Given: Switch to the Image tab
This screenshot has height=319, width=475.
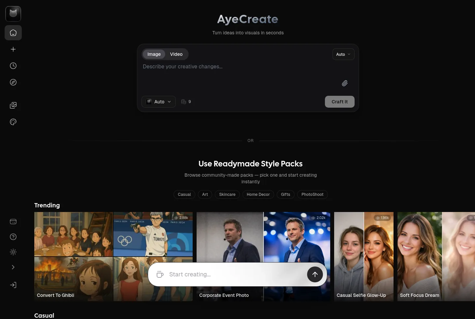Looking at the screenshot, I should pos(154,54).
